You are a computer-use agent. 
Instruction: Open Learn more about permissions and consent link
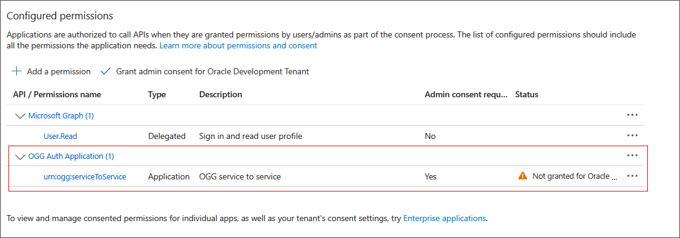(239, 45)
